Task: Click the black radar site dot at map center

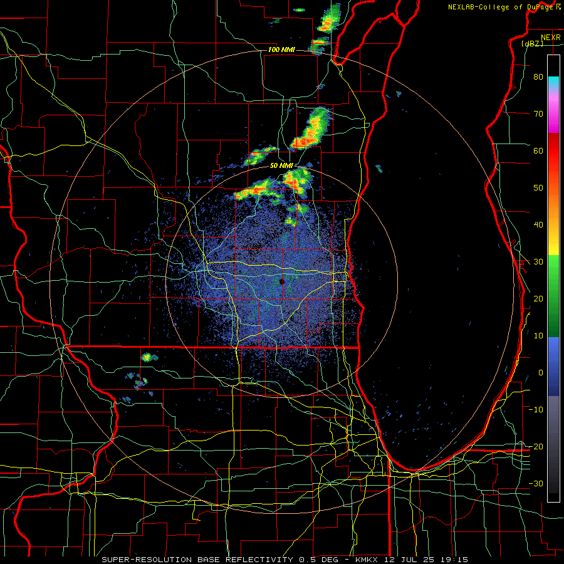Action: coord(281,281)
